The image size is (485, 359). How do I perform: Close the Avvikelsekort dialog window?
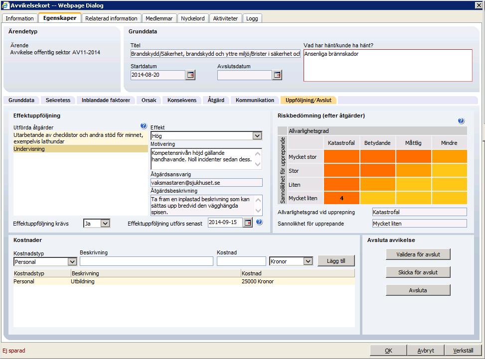[478, 5]
